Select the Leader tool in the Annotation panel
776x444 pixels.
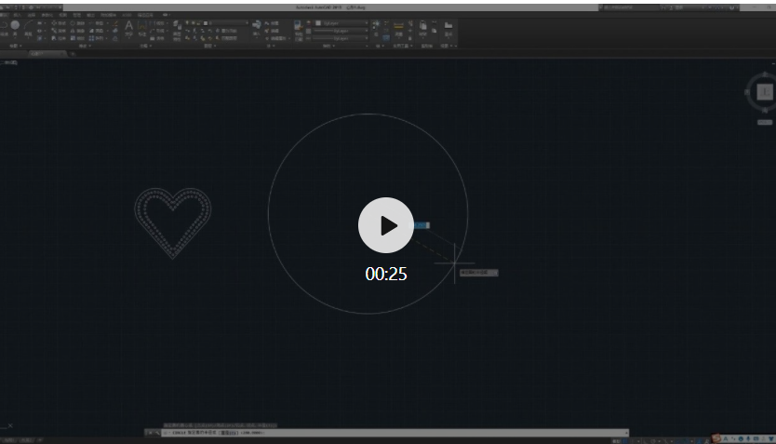point(158,31)
